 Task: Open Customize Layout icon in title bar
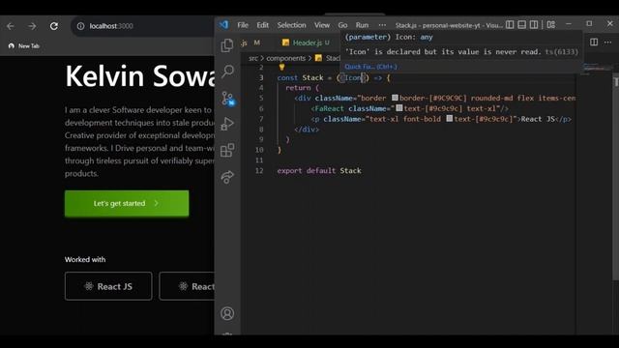[x=551, y=25]
